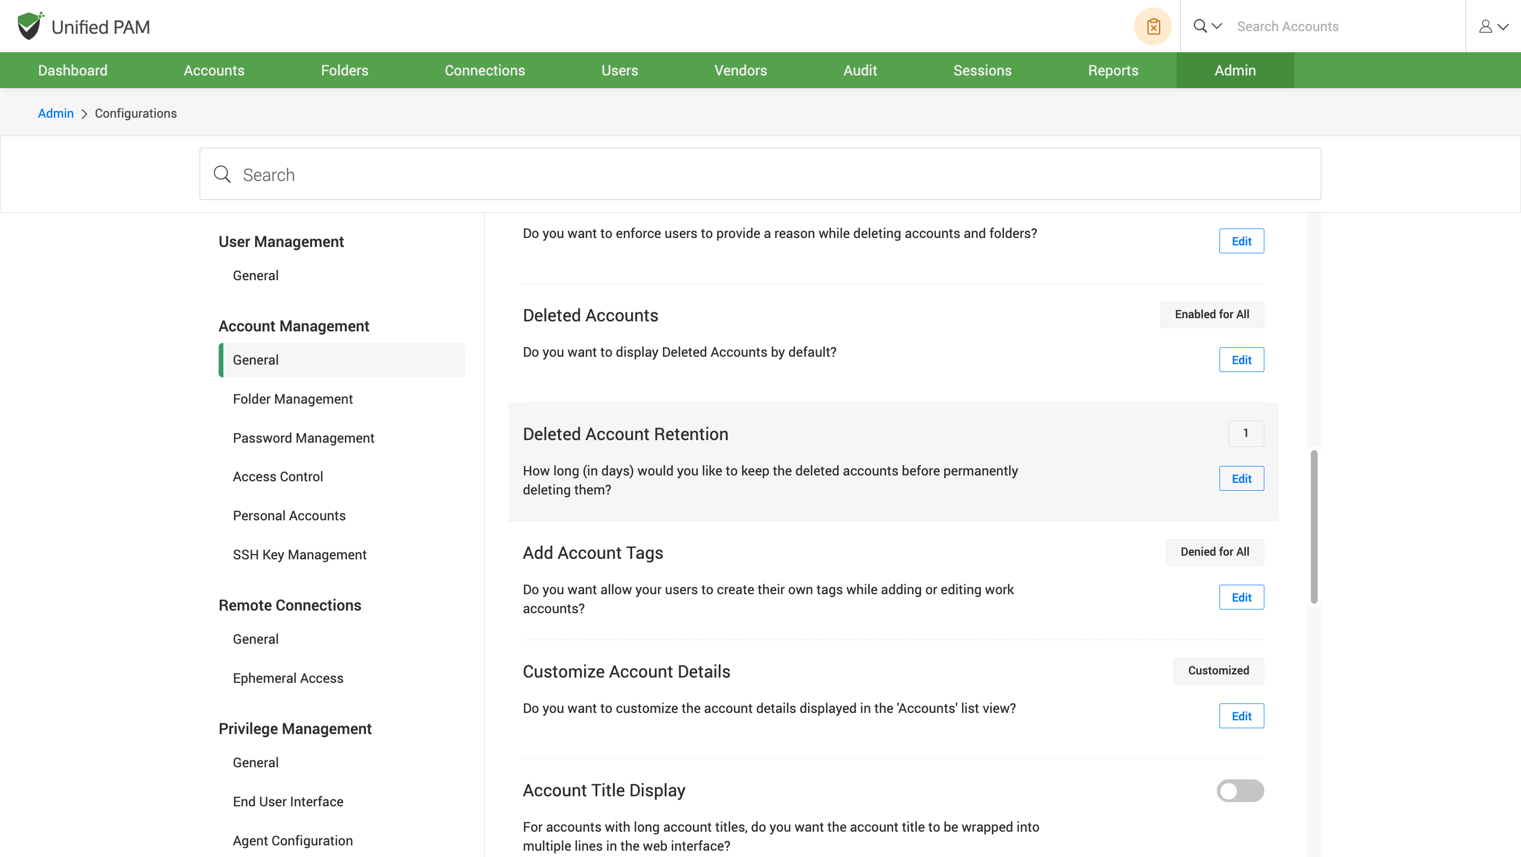Go to Ephemeral Access settings

(x=287, y=678)
